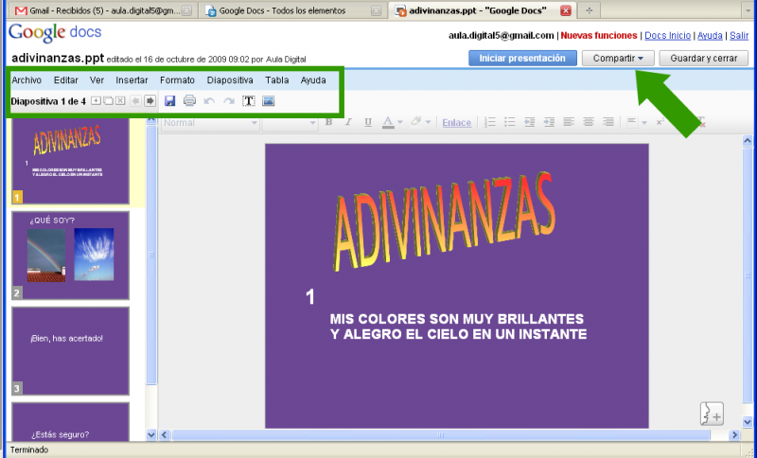Apply the text color A icon
The height and width of the screenshot is (458, 757).
[x=388, y=122]
